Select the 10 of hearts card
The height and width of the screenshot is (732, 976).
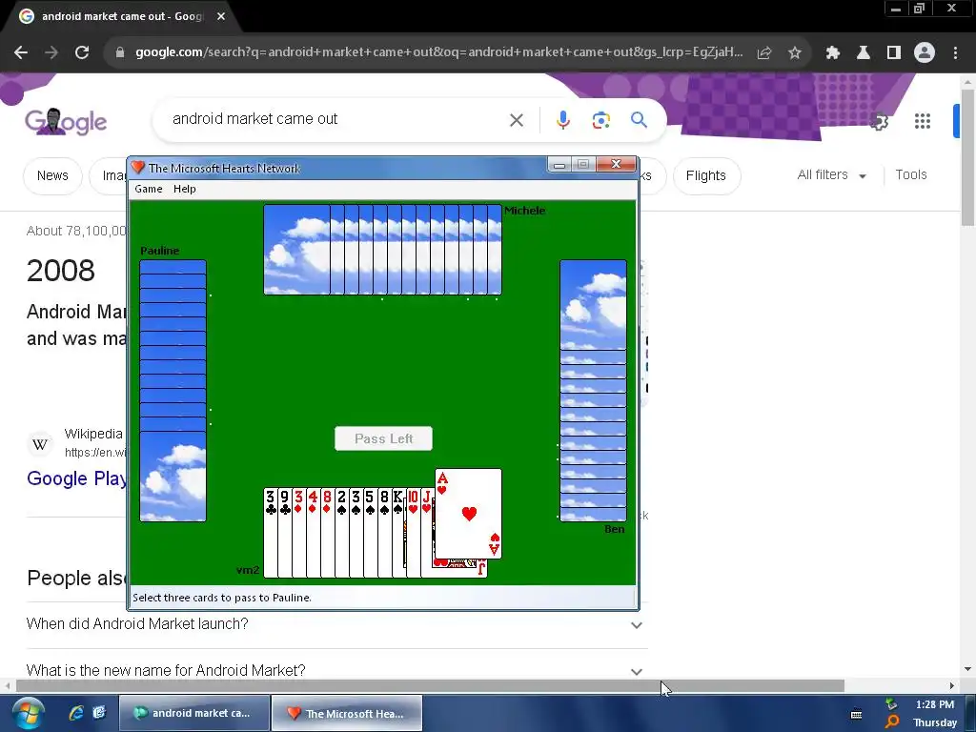413,532
